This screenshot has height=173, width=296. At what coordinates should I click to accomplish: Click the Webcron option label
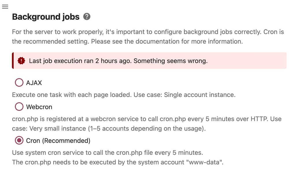(x=39, y=107)
